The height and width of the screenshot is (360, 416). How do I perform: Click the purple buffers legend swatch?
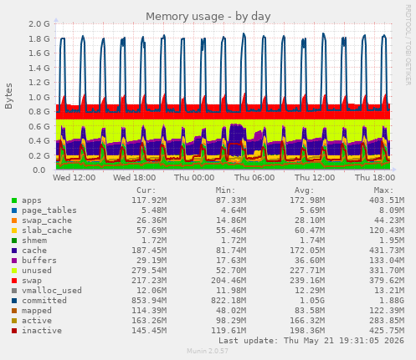click(14, 261)
